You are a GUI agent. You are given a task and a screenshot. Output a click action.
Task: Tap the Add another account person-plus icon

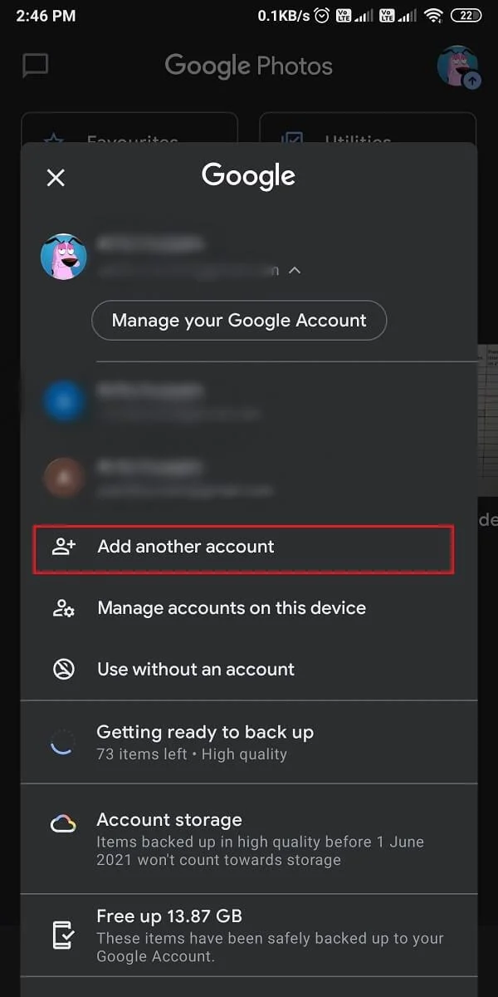pyautogui.click(x=64, y=547)
